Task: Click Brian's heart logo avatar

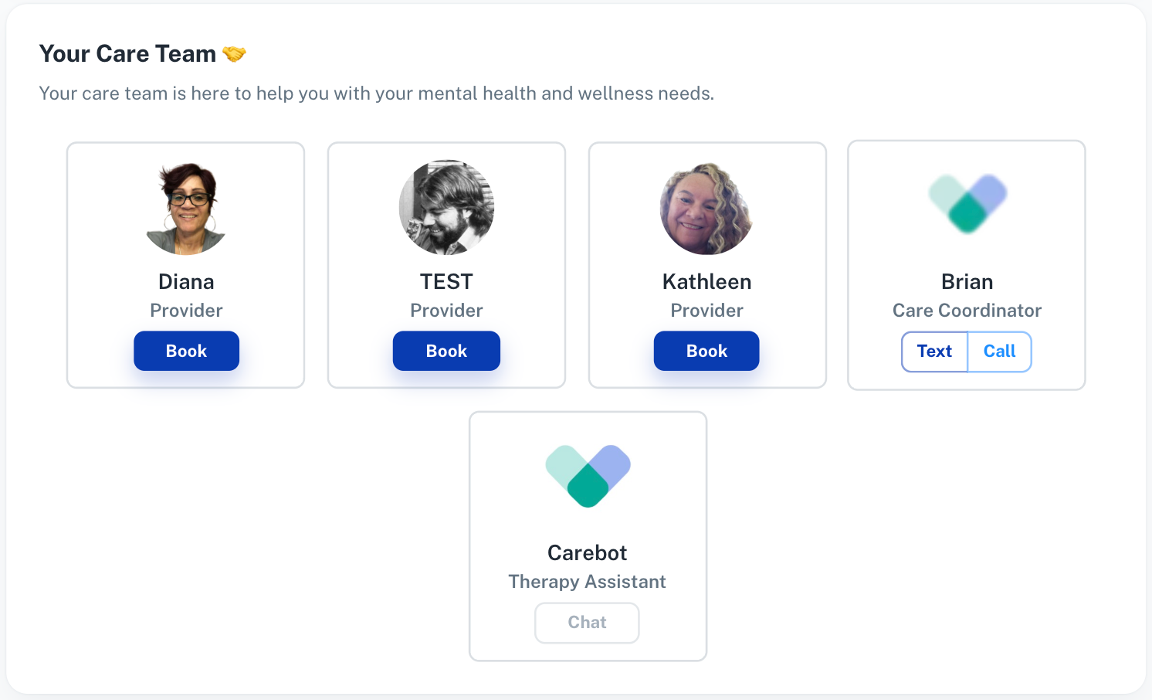Action: 967,203
